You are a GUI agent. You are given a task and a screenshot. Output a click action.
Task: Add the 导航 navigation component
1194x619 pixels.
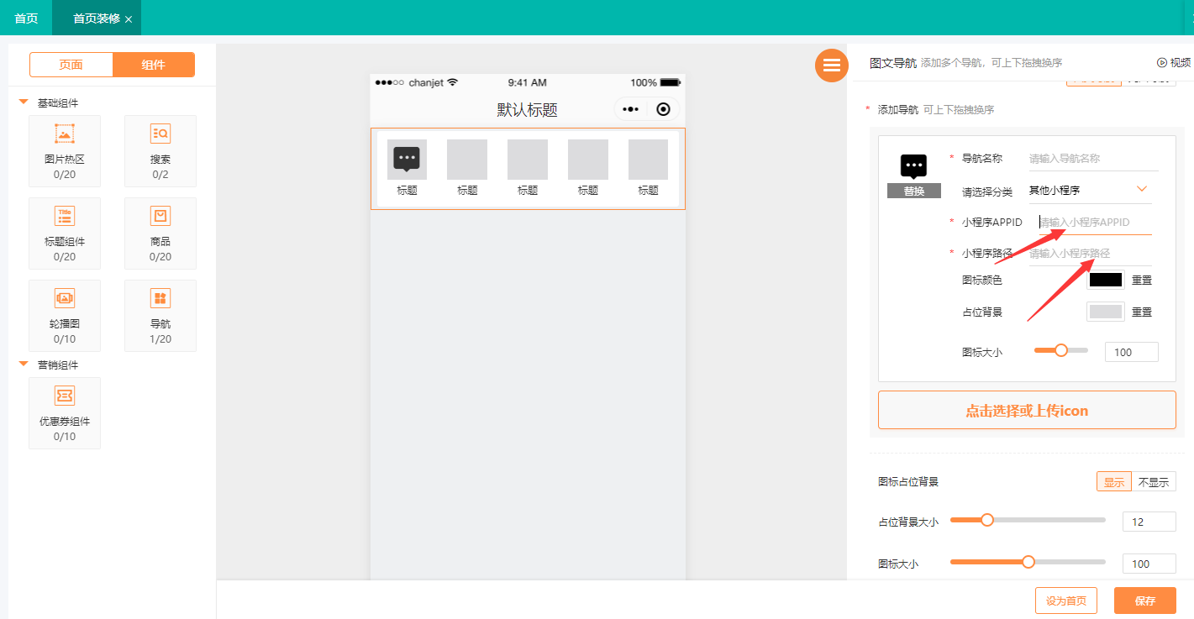pyautogui.click(x=160, y=315)
